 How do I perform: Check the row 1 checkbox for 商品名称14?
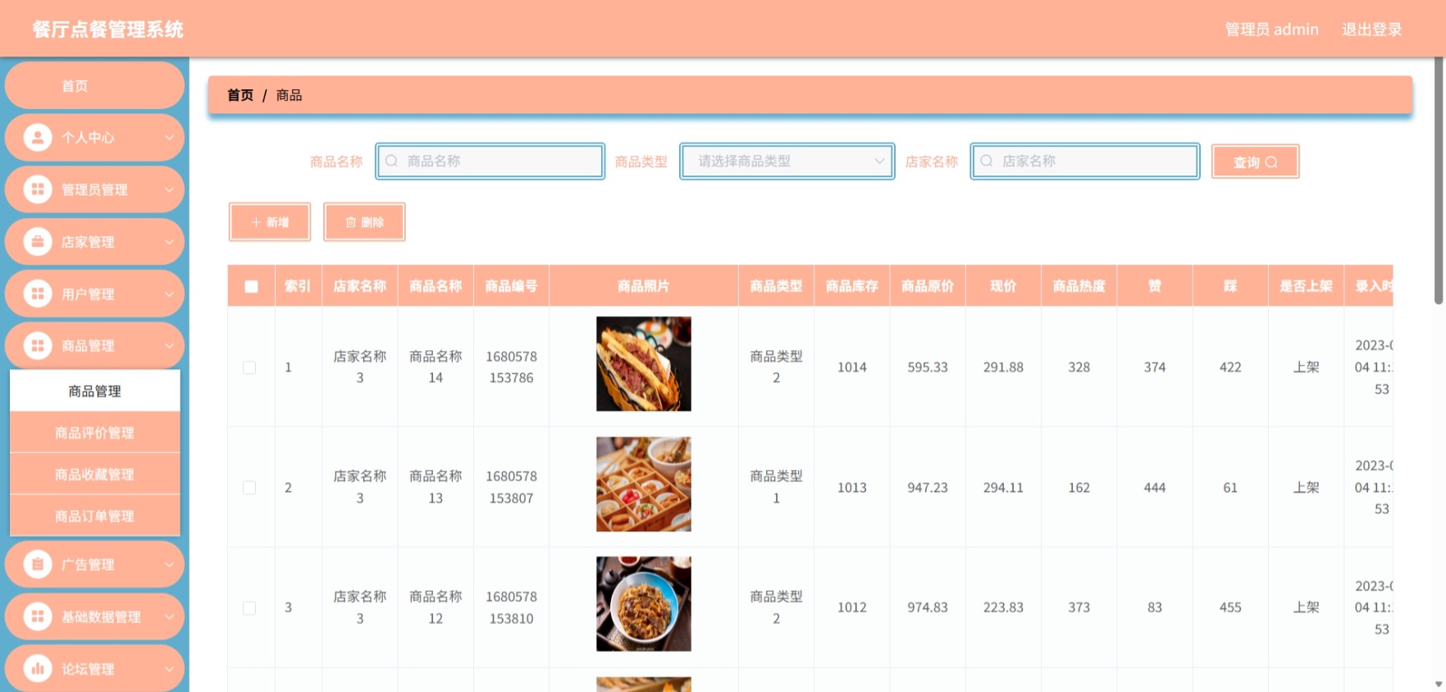pyautogui.click(x=249, y=367)
